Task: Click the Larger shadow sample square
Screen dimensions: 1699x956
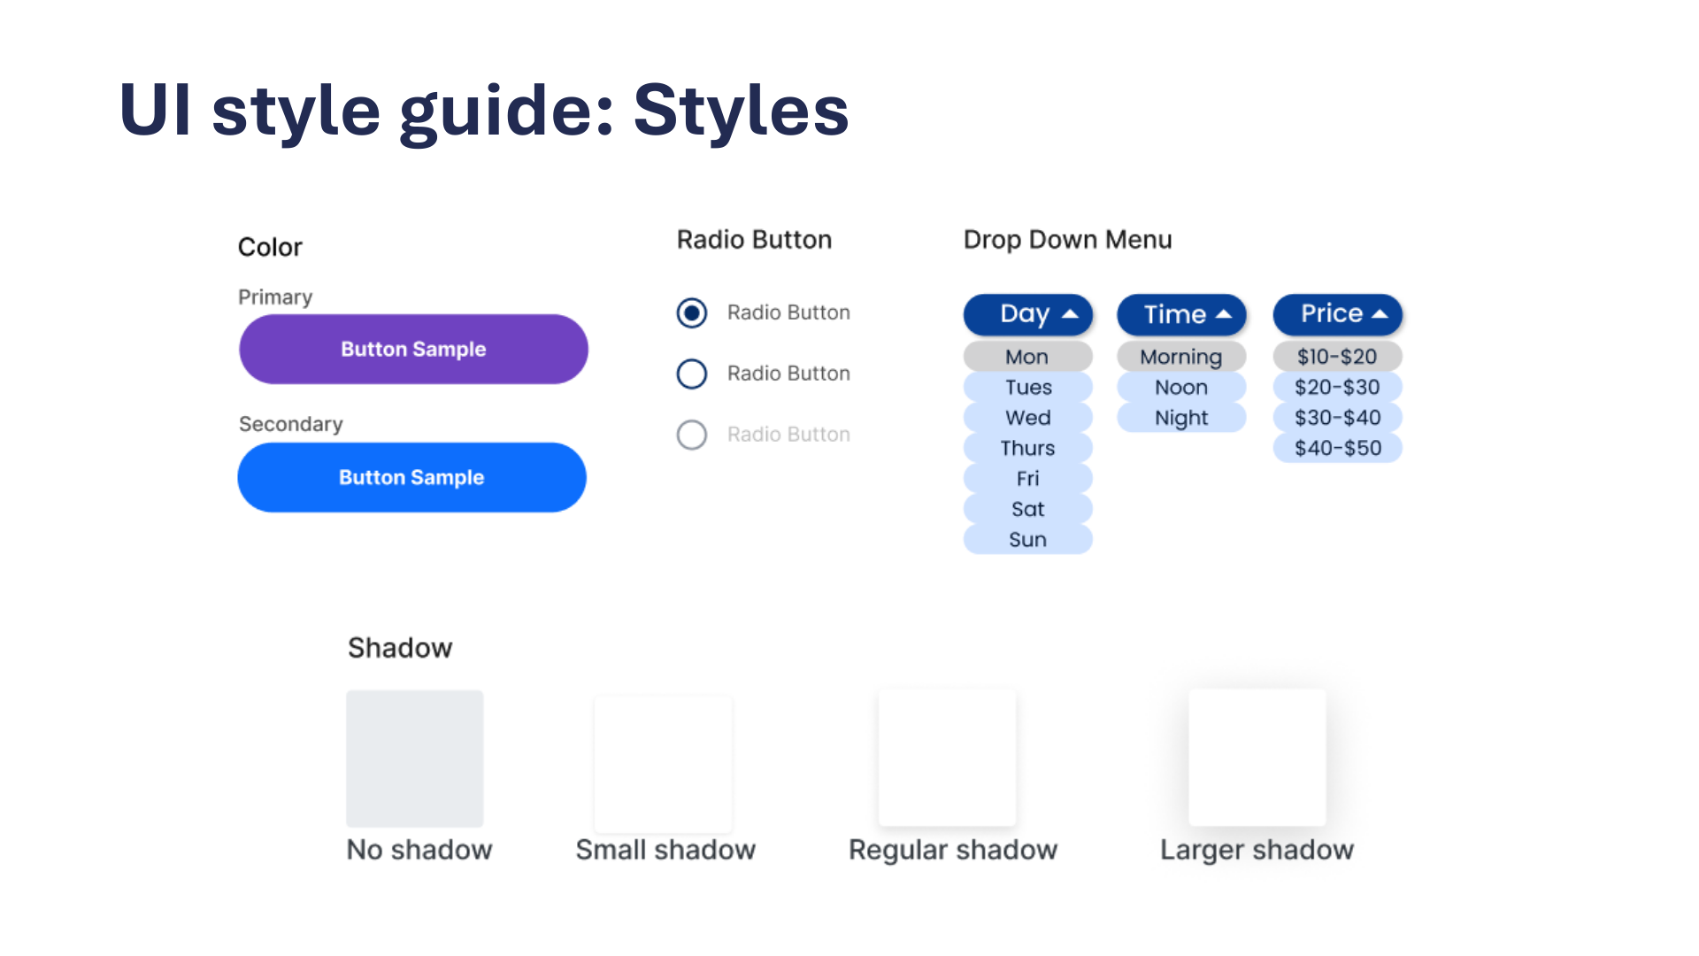Action: [1257, 757]
